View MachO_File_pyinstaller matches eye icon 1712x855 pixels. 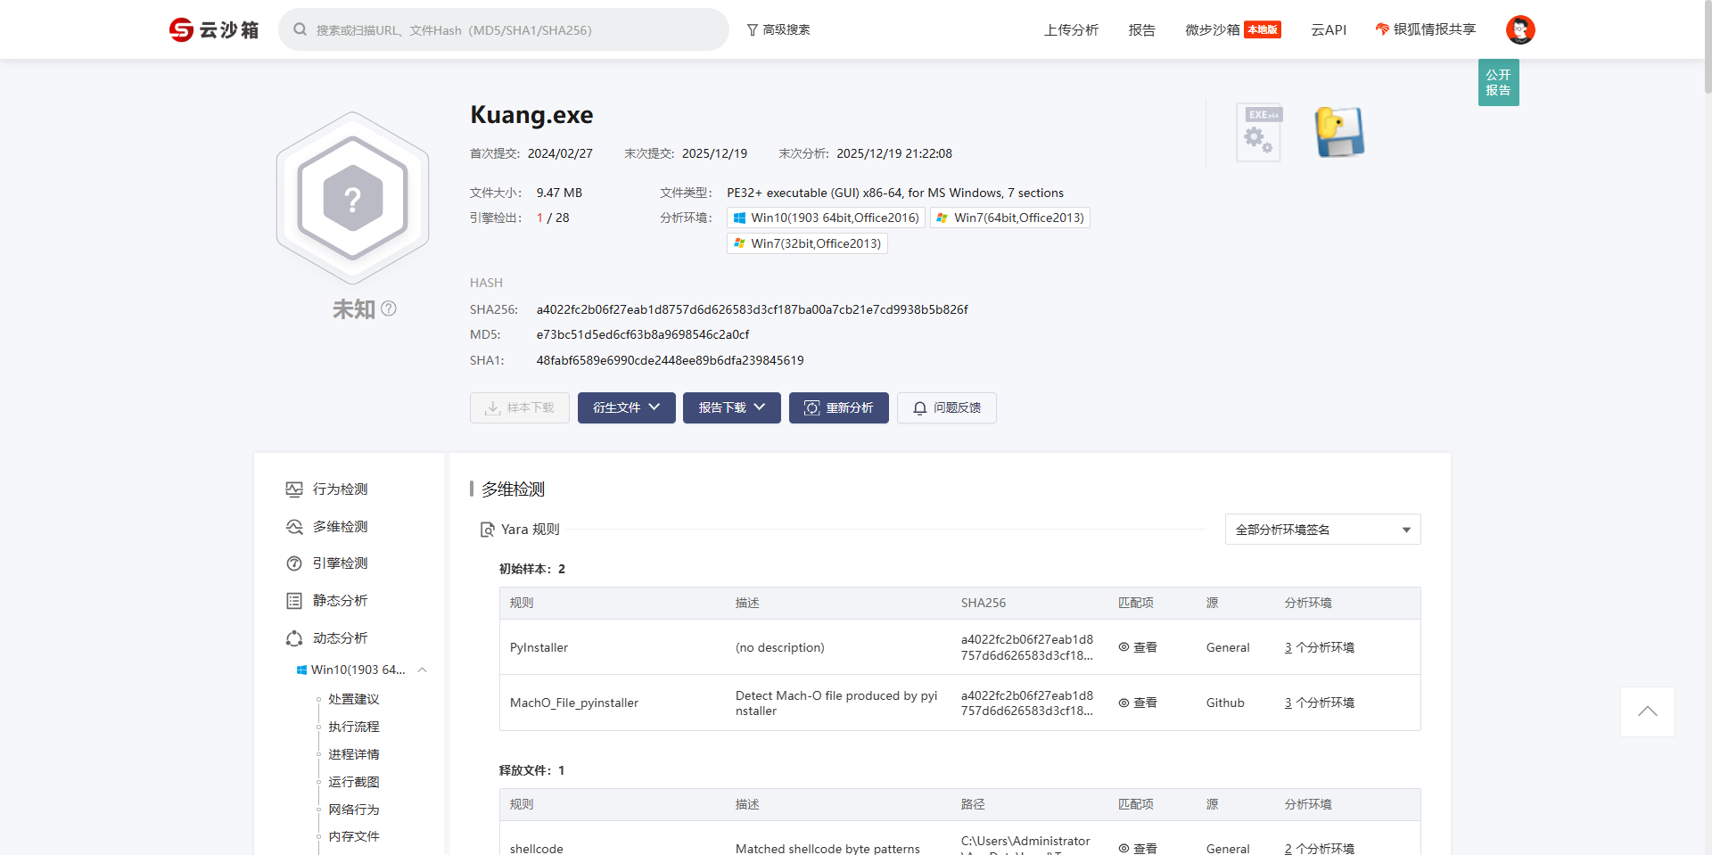(1124, 703)
